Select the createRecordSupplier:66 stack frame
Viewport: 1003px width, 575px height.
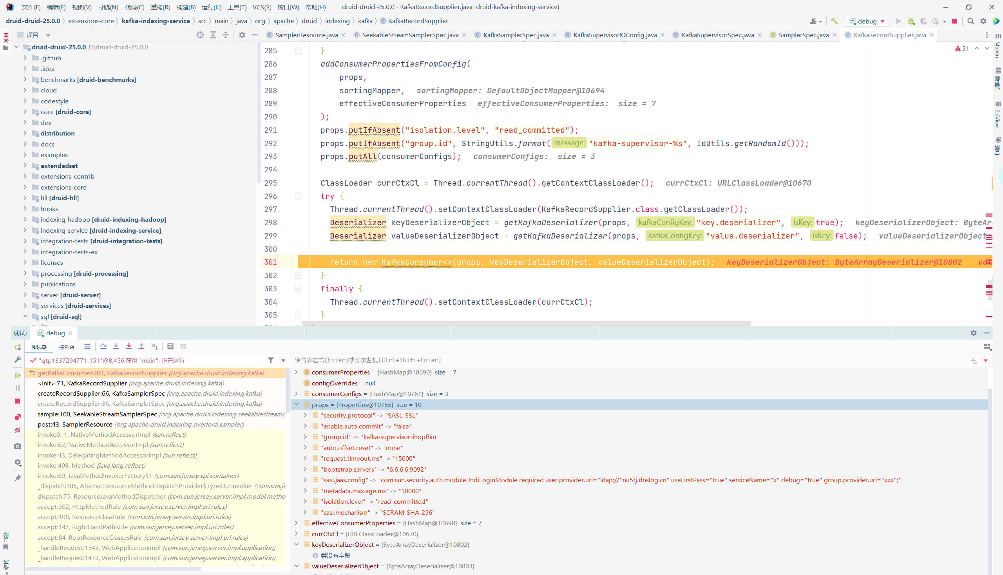pos(156,393)
